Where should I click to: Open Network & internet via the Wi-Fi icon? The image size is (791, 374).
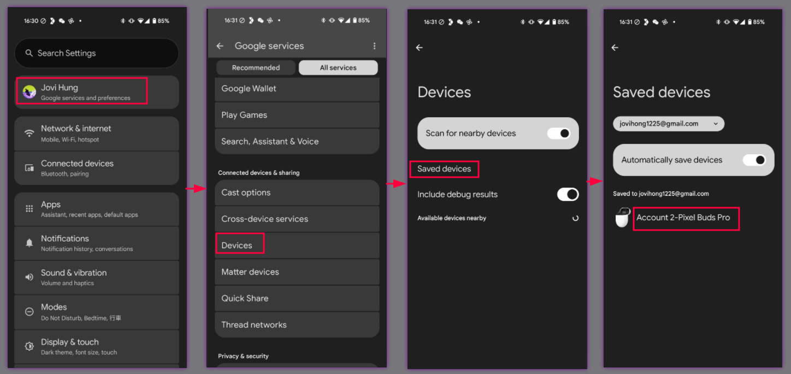(x=29, y=133)
